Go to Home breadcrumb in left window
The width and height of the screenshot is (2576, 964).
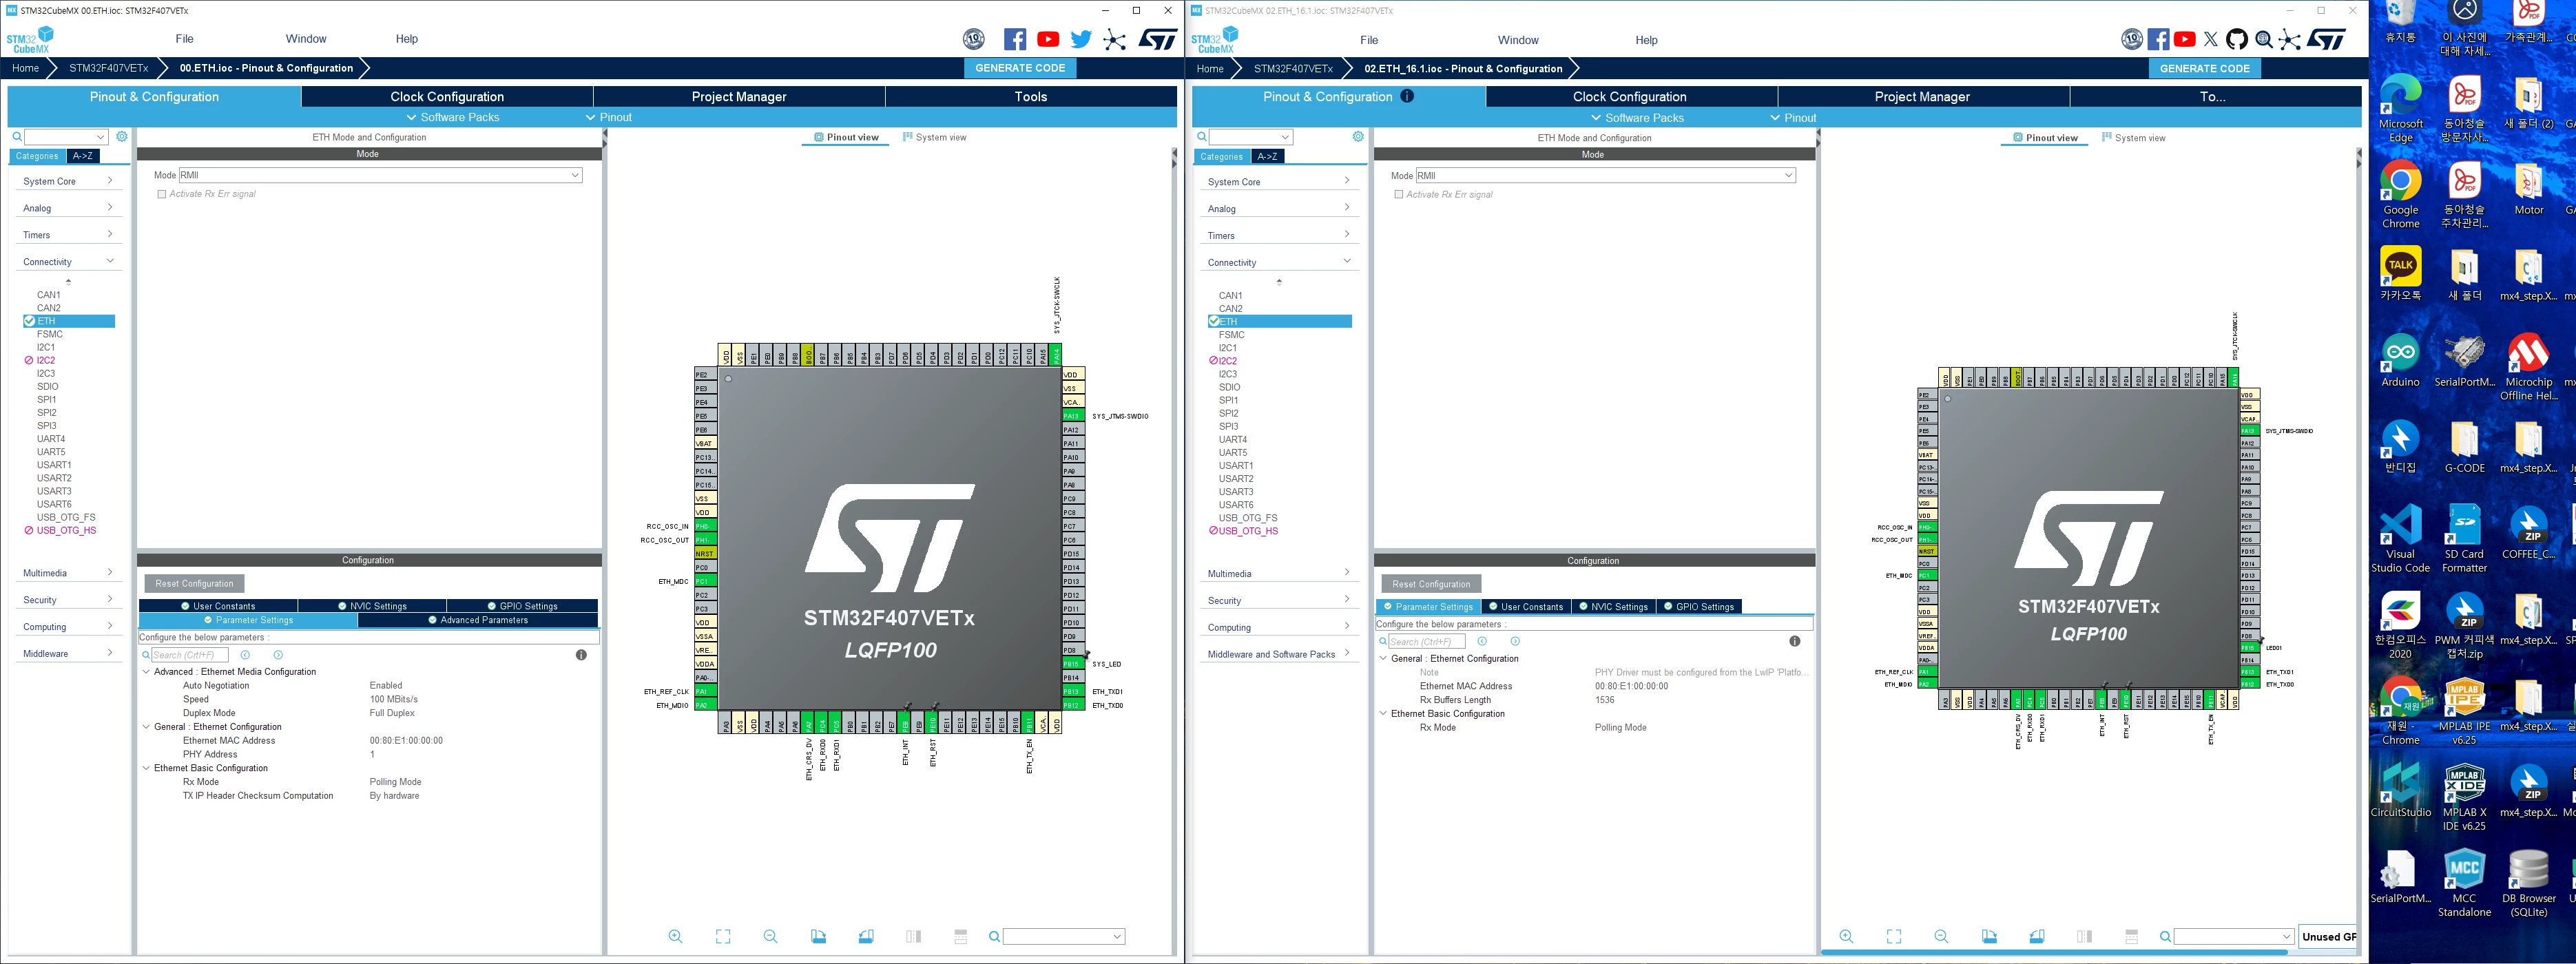click(x=25, y=68)
